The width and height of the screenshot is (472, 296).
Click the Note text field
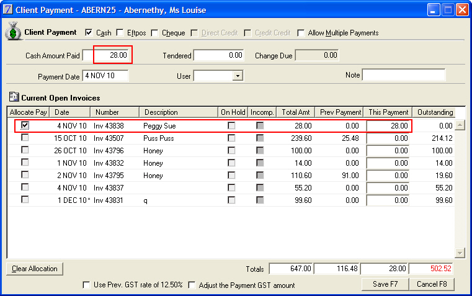(x=404, y=75)
